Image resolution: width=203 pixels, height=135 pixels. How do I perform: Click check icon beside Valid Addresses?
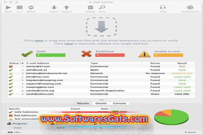point(11,112)
